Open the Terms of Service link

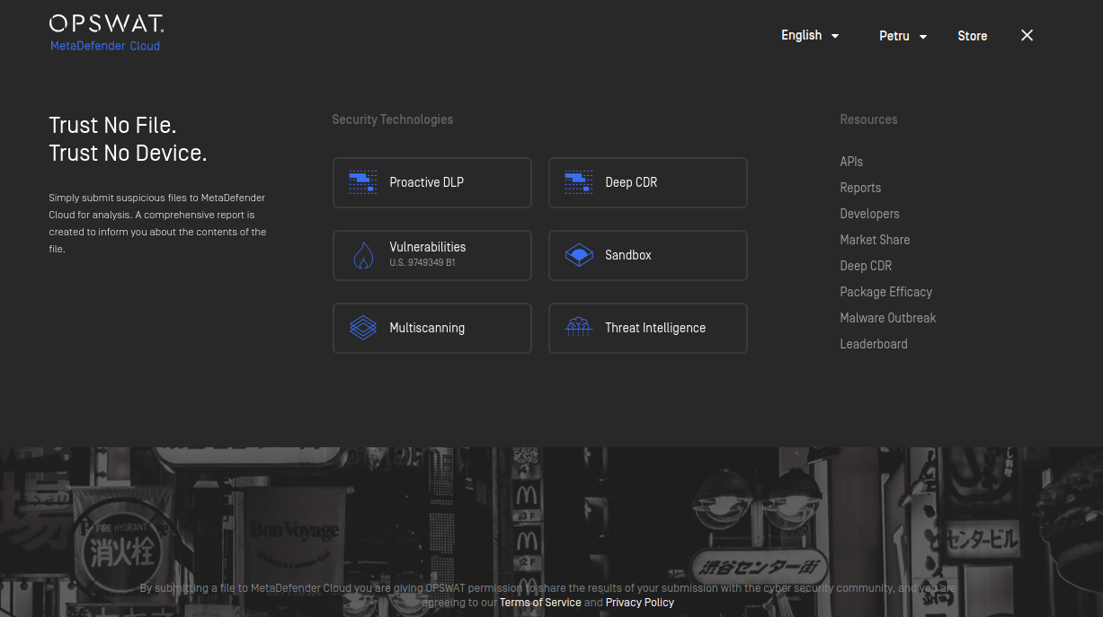point(540,603)
